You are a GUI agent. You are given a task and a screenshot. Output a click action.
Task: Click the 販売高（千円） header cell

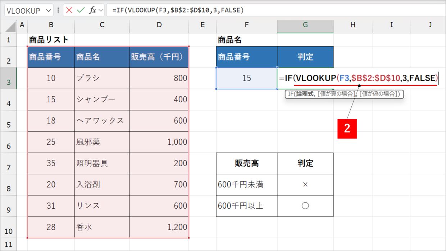pyautogui.click(x=159, y=57)
